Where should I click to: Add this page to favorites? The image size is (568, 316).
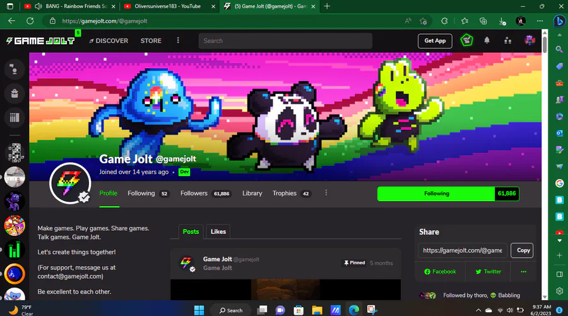(423, 21)
